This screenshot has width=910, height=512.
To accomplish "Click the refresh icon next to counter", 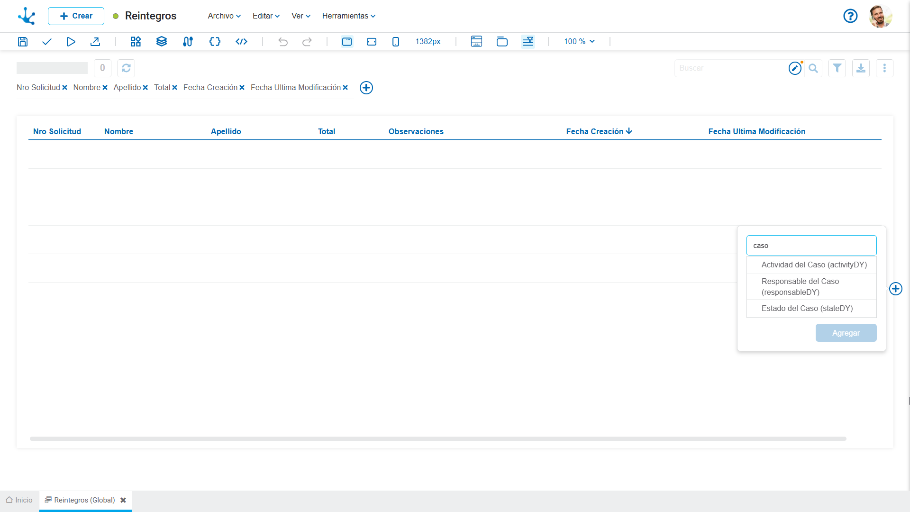I will [x=126, y=68].
